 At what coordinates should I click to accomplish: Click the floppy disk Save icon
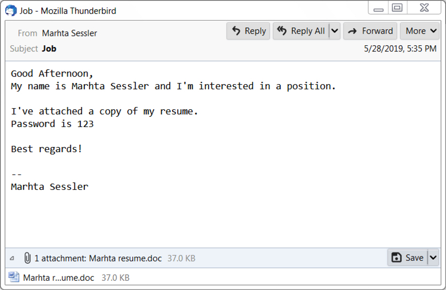pos(397,257)
